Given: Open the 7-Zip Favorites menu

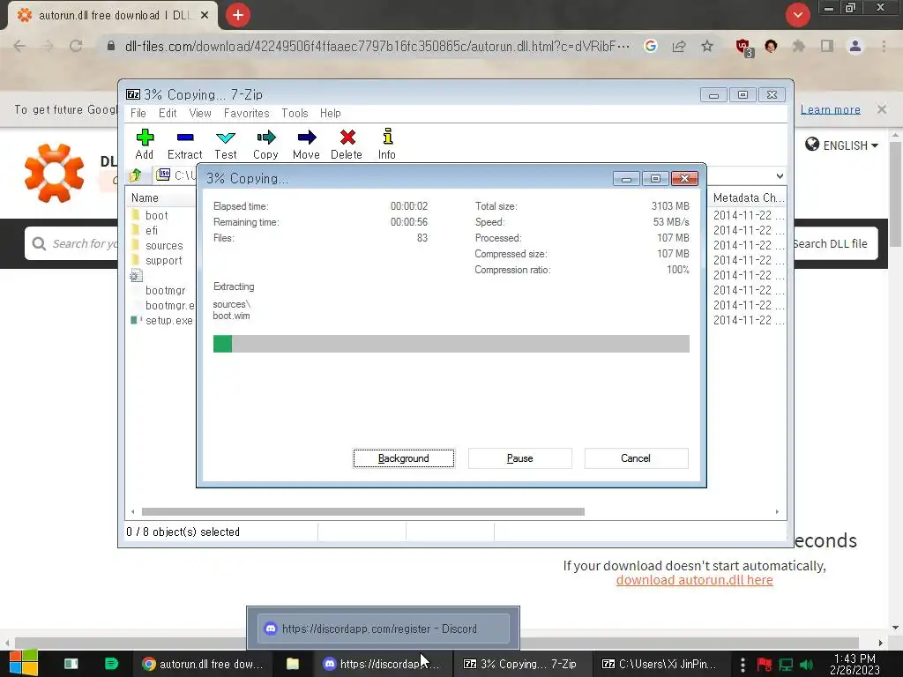Looking at the screenshot, I should (247, 113).
